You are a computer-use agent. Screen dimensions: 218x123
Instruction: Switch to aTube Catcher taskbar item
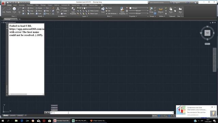click(x=98, y=121)
